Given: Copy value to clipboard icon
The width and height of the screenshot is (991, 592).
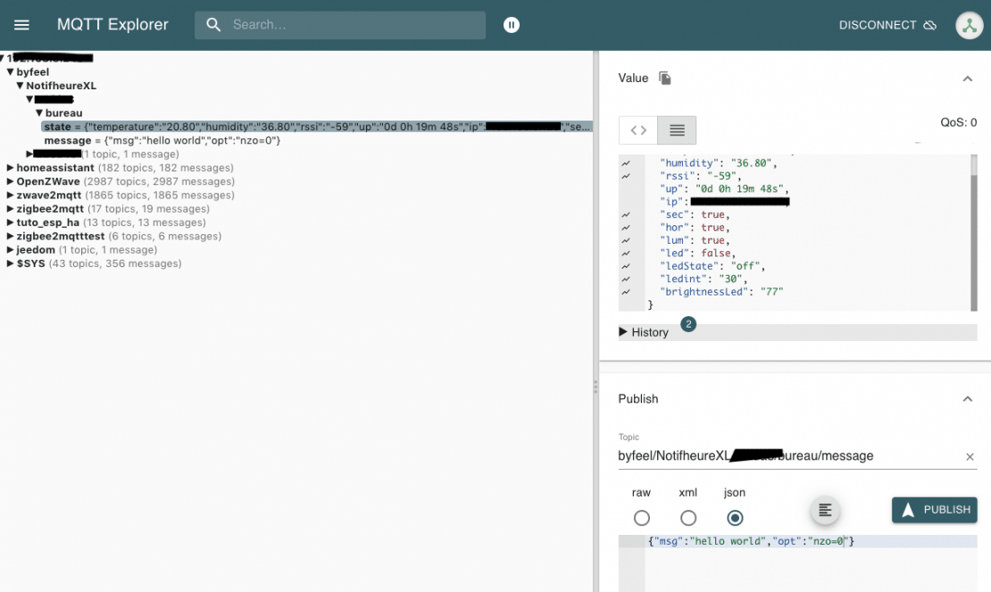Looking at the screenshot, I should click(x=665, y=78).
